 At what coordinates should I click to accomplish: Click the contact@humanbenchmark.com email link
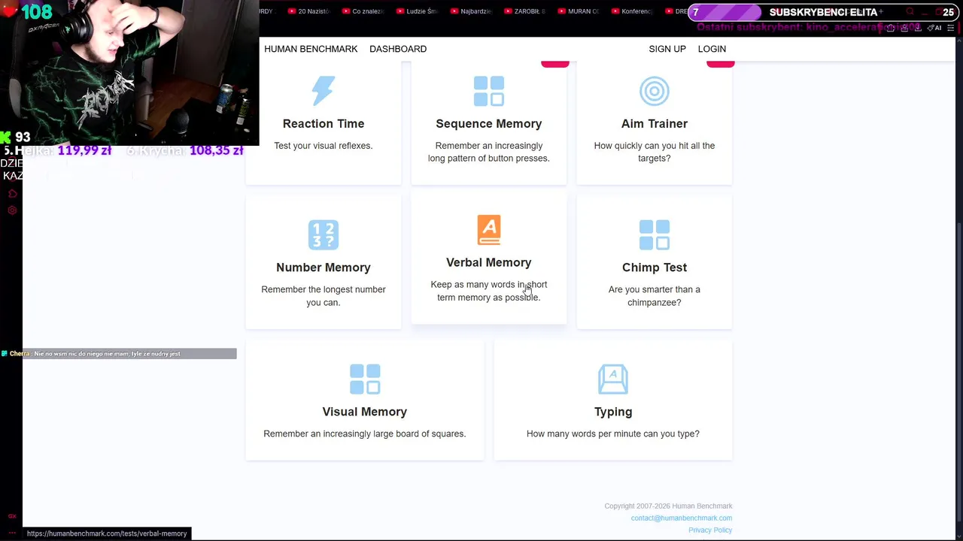tap(682, 518)
